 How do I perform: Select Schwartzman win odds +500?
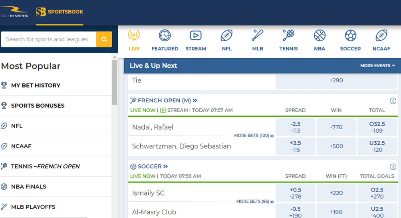(x=336, y=146)
